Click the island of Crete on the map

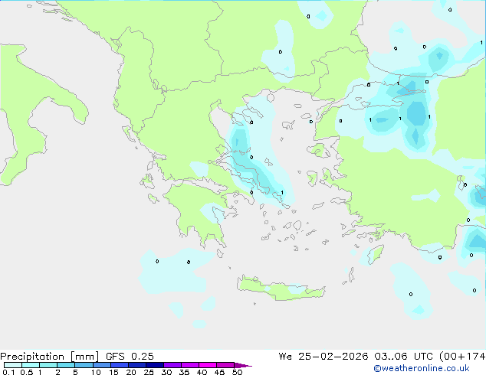point(281,289)
